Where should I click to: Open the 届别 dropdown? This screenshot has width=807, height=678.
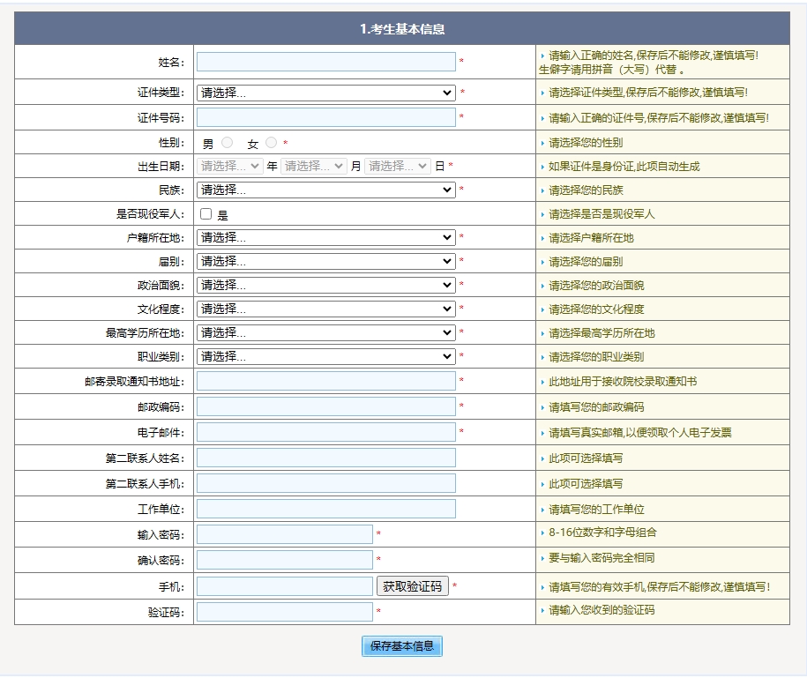point(326,261)
